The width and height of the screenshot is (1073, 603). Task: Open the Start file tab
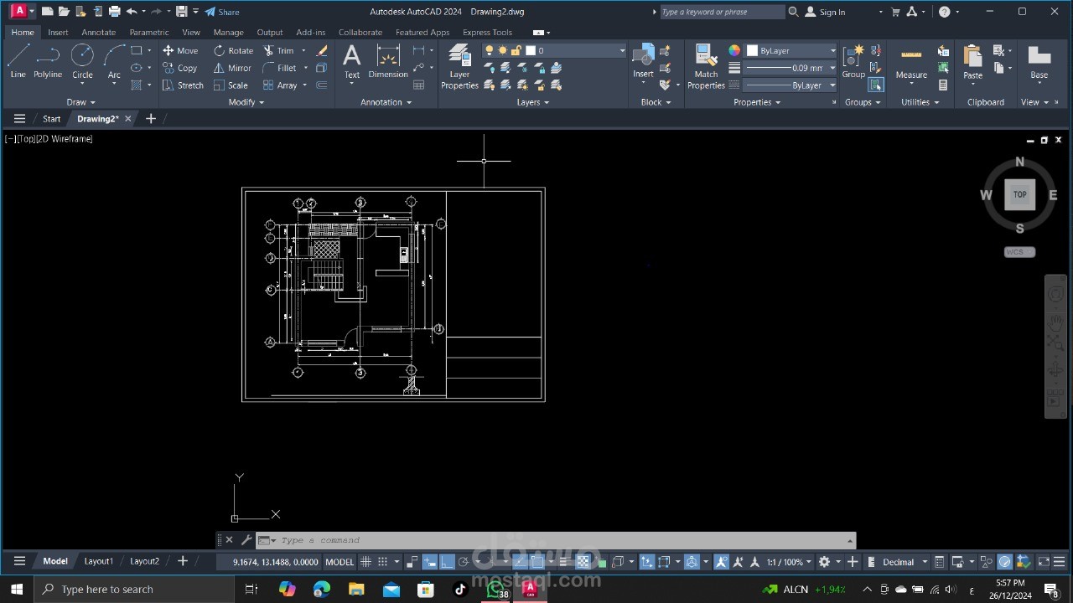pyautogui.click(x=52, y=119)
